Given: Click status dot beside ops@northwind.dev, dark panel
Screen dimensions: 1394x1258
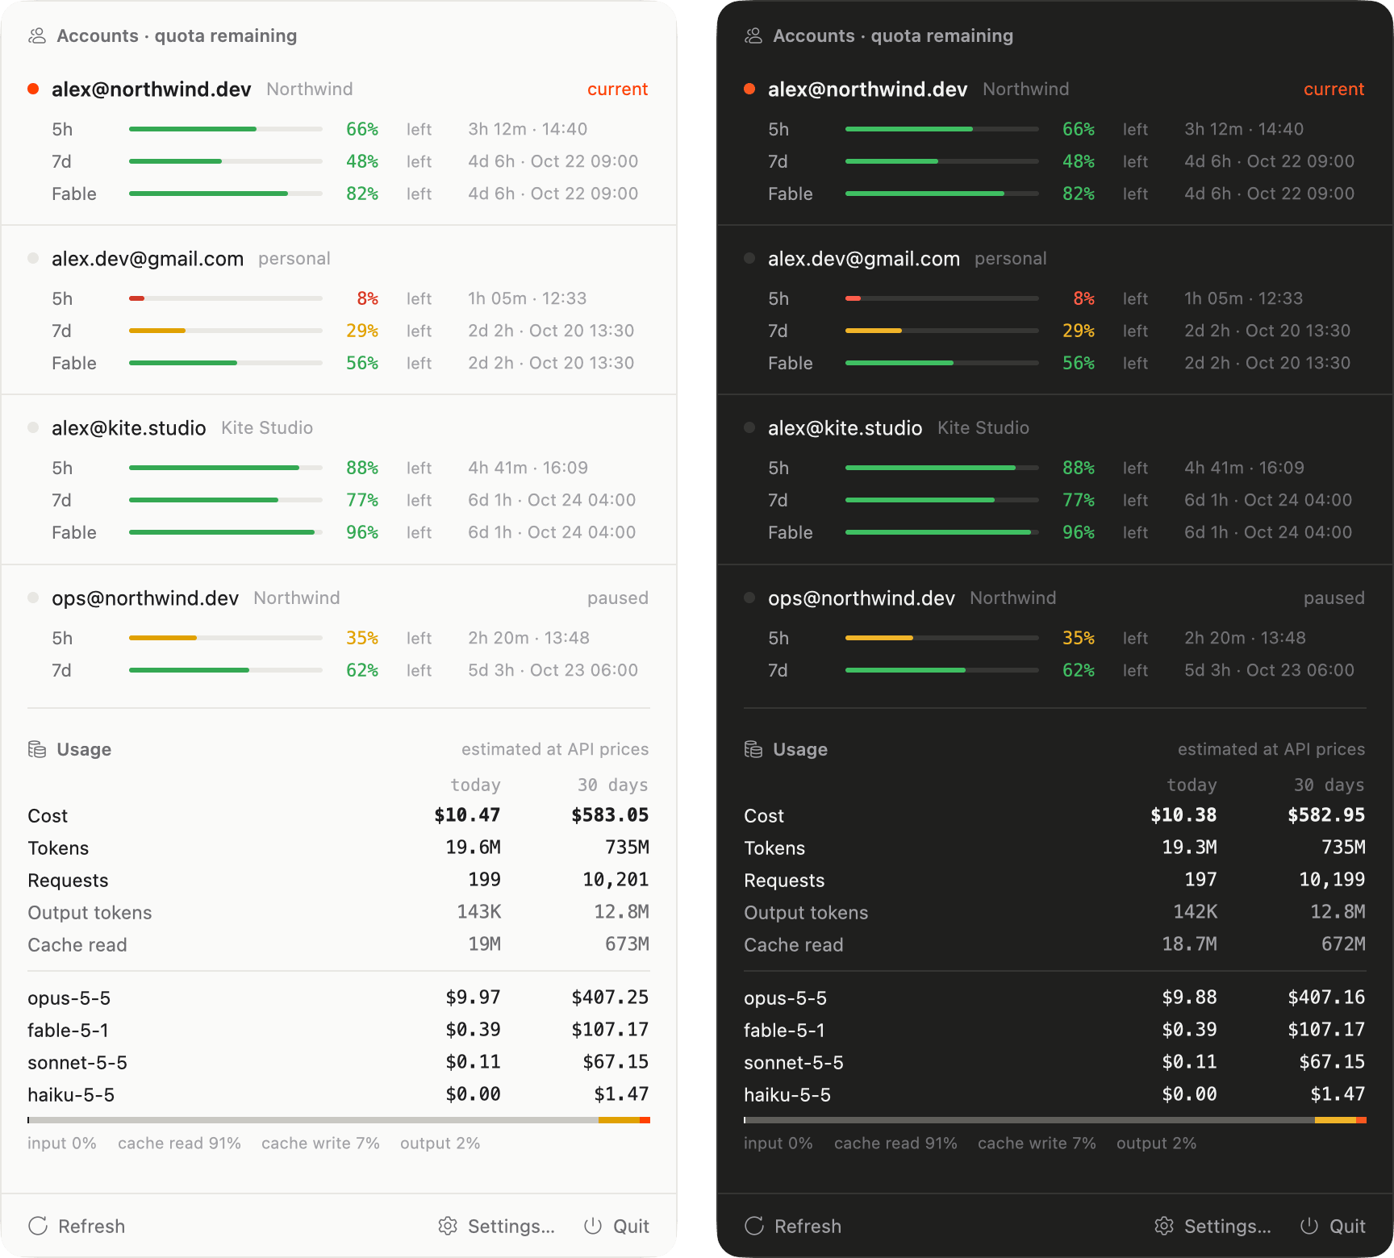Looking at the screenshot, I should pos(749,598).
